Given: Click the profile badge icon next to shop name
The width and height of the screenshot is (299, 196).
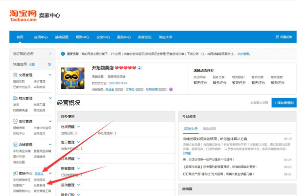Looking at the screenshot, I should coord(140,68).
